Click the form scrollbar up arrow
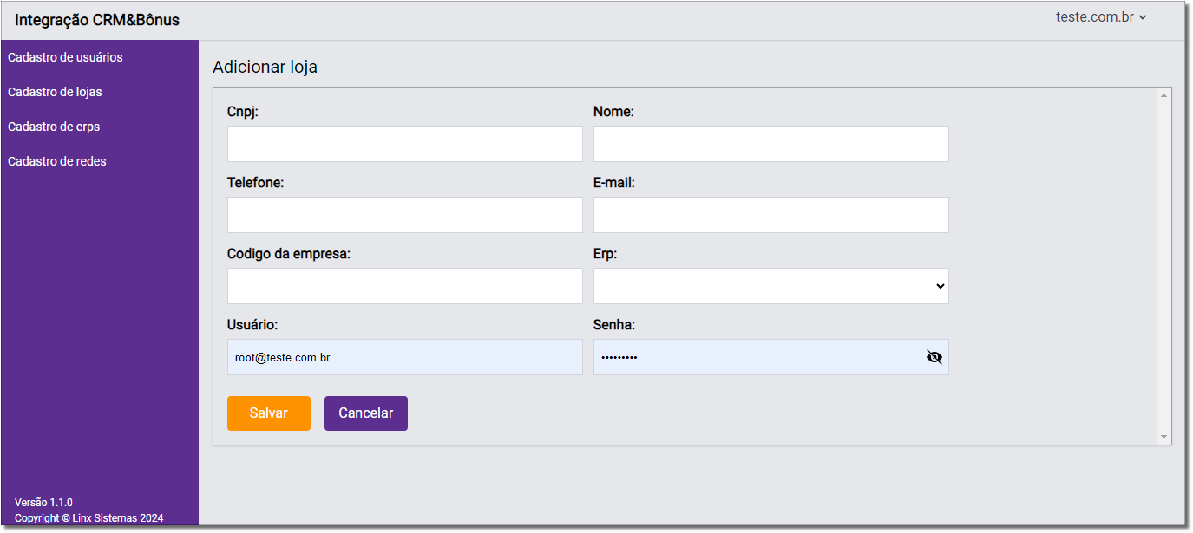This screenshot has height=533, width=1193. [1164, 94]
